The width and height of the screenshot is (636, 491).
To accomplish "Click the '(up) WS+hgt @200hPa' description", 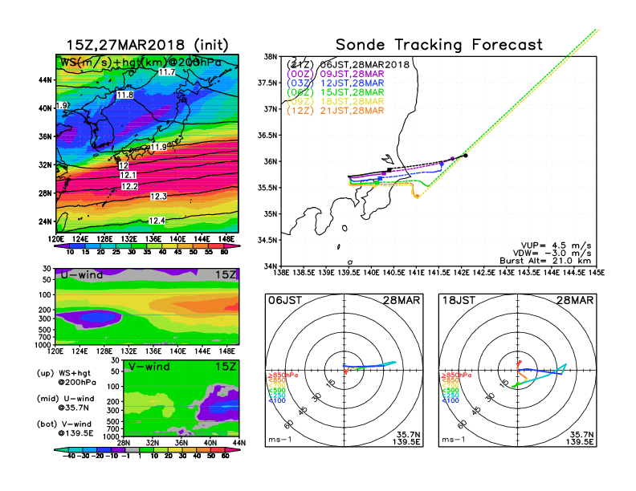I will pos(66,378).
